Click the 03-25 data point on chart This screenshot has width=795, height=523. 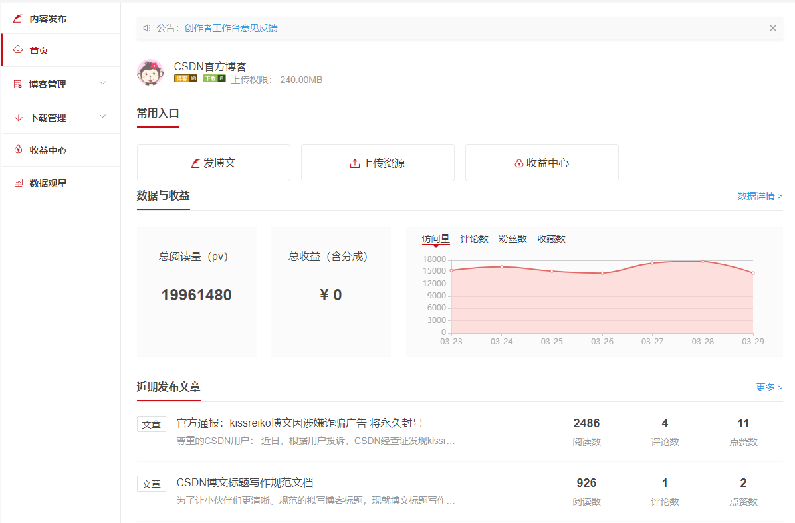[x=552, y=271]
